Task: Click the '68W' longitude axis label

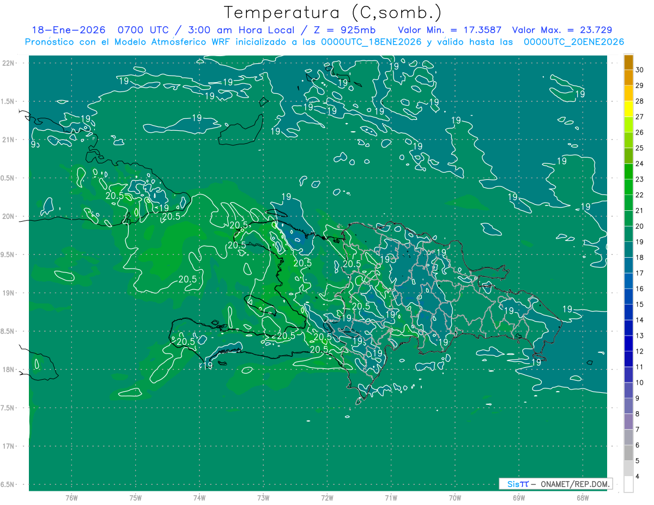Action: pos(583,498)
